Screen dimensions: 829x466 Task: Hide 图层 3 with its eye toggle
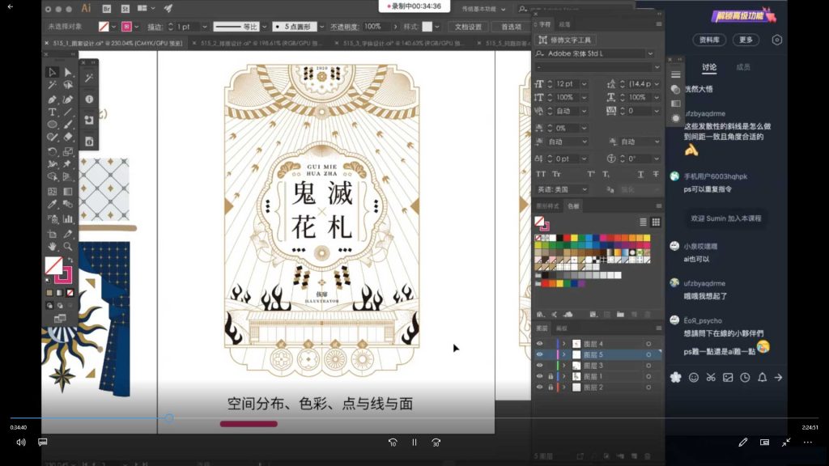coord(539,365)
